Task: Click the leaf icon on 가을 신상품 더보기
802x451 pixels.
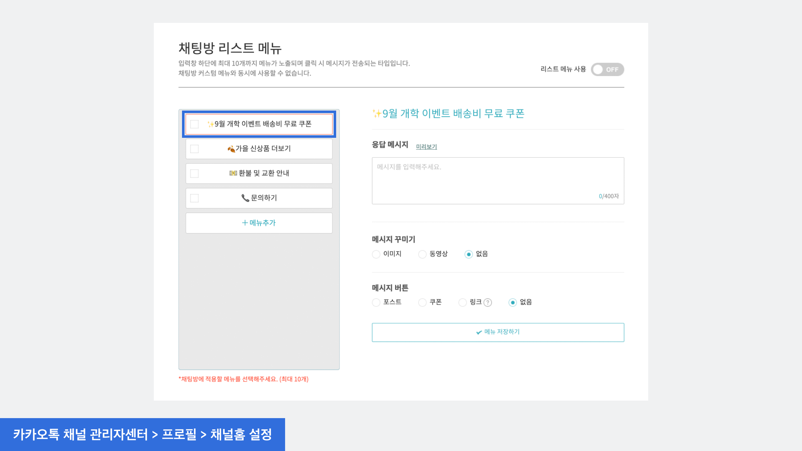Action: [231, 149]
